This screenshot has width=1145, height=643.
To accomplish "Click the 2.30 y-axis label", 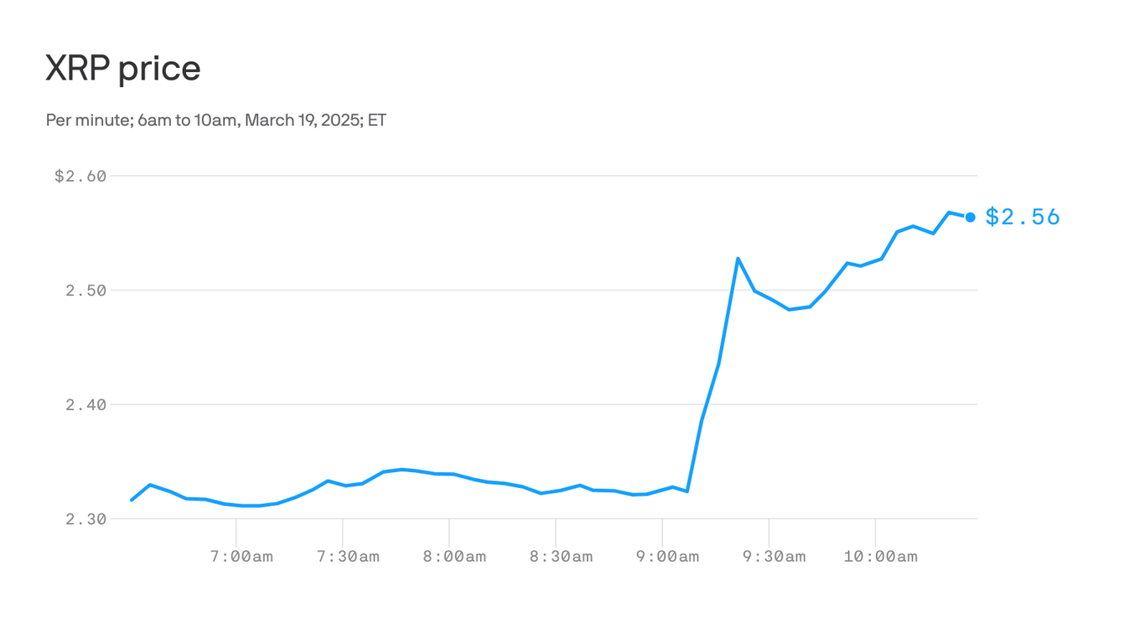I will pyautogui.click(x=88, y=519).
